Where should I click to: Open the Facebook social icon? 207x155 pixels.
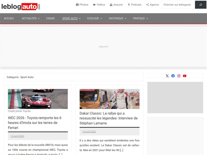[173, 76]
